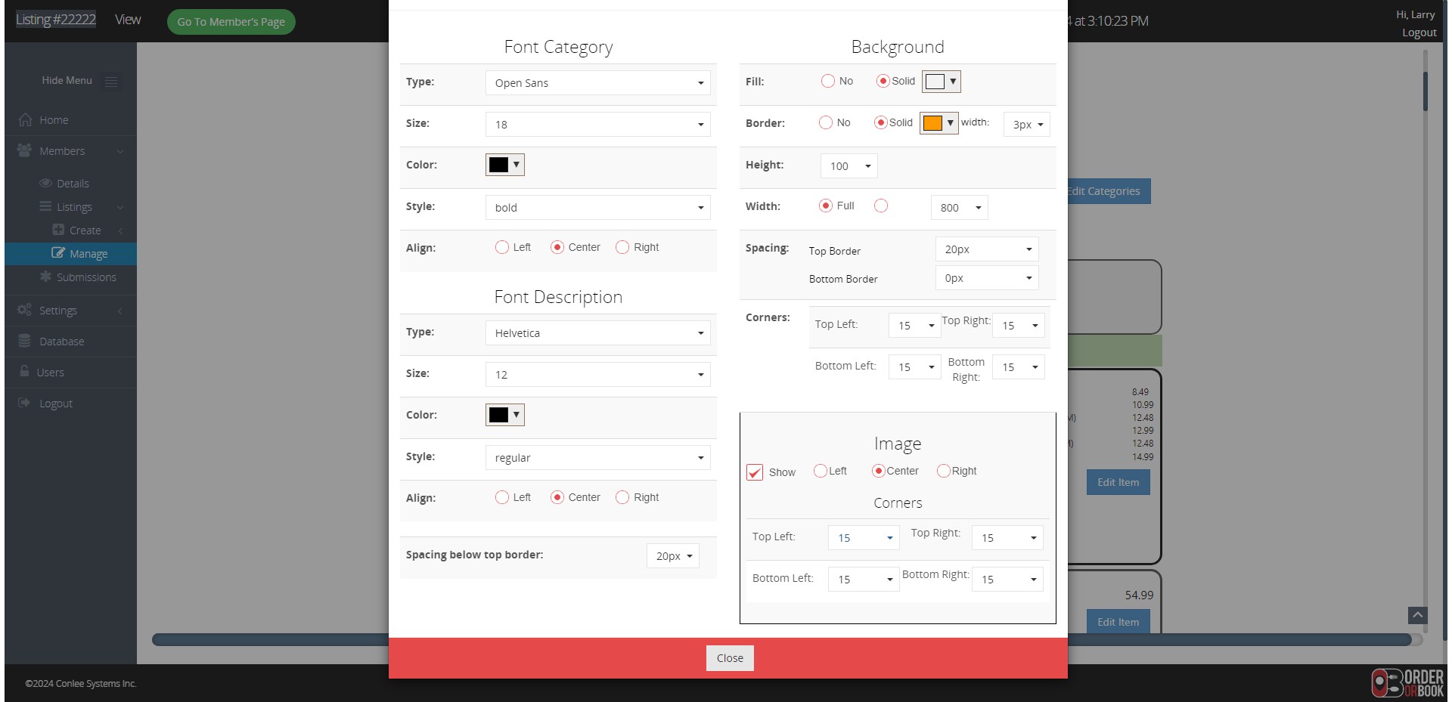Open Users in the sidebar menu

pos(70,373)
